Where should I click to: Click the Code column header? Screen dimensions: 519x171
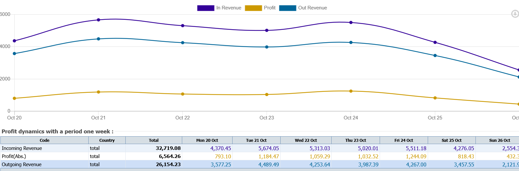(x=44, y=140)
